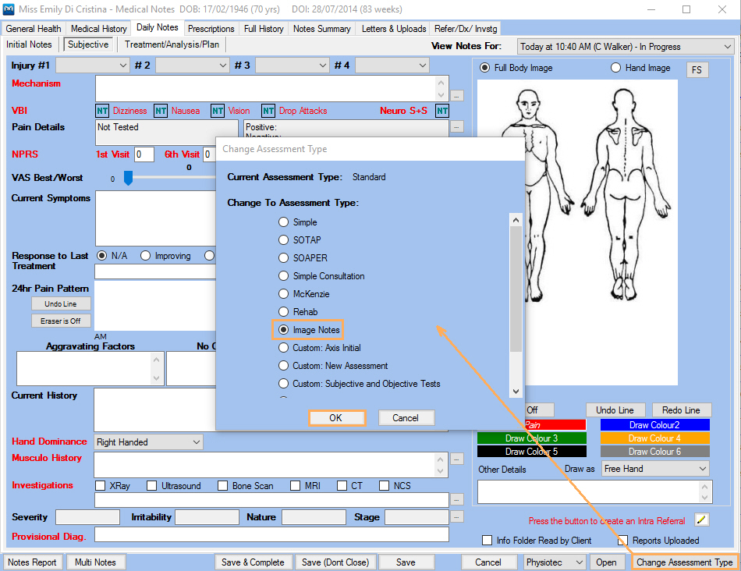Select the McKenzie assessment type
This screenshot has width=741, height=571.
pos(283,294)
